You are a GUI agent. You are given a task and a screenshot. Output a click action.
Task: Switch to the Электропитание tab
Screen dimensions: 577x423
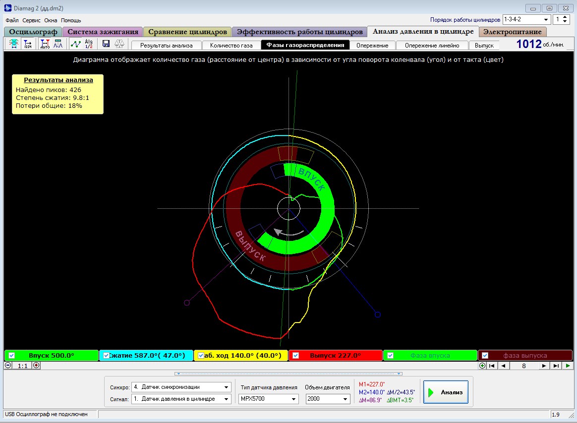click(512, 32)
